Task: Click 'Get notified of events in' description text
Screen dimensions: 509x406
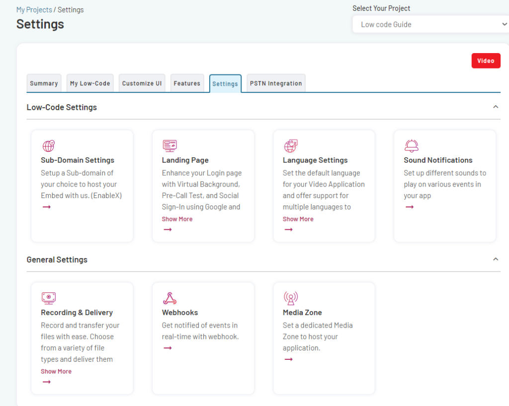Action: pyautogui.click(x=200, y=325)
